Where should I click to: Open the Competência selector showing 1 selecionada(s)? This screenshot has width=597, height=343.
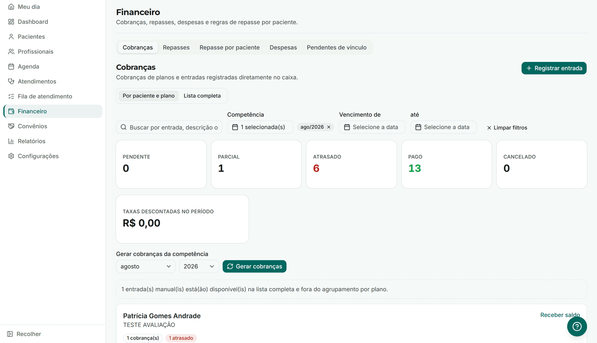260,127
